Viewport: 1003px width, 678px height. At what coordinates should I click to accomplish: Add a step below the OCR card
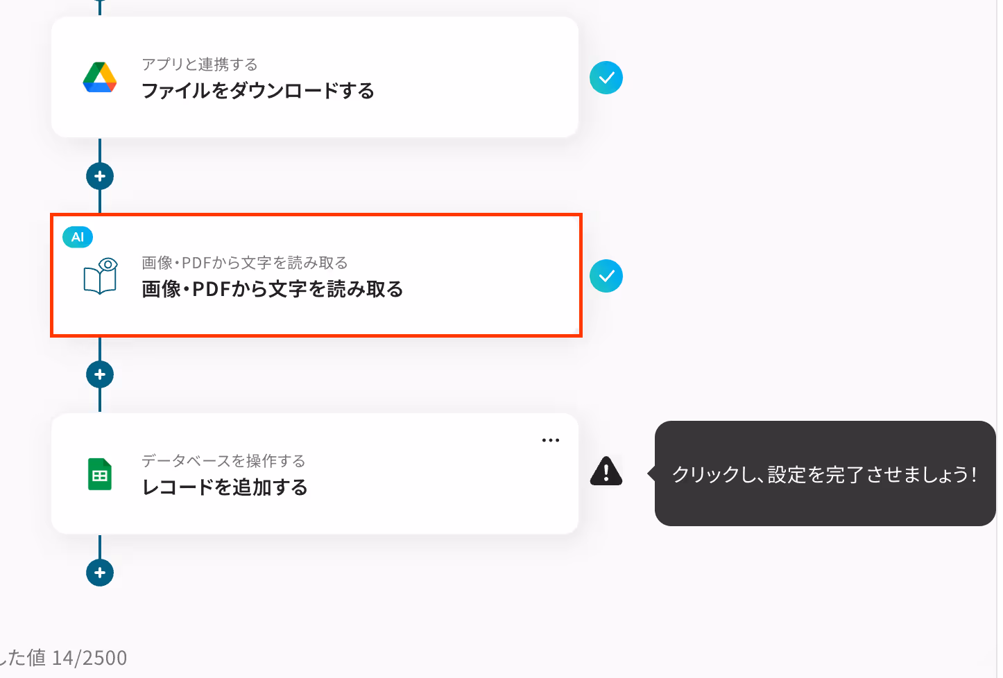[100, 374]
